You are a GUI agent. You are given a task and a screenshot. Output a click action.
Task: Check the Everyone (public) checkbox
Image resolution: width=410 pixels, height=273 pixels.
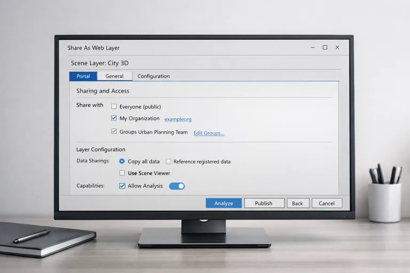[114, 106]
